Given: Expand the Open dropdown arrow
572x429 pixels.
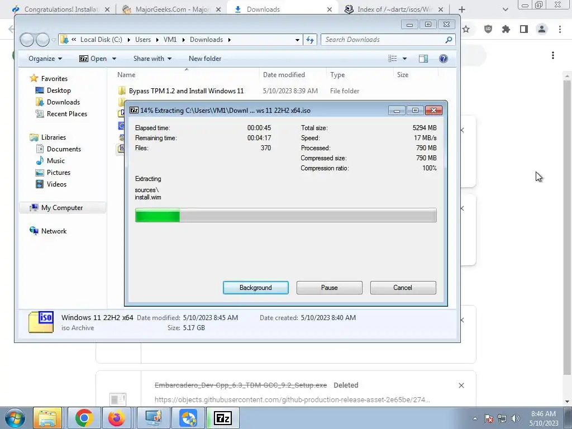Looking at the screenshot, I should pos(114,59).
